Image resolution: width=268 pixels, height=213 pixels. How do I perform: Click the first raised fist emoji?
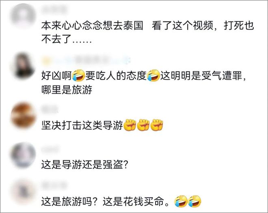pyautogui.click(x=130, y=125)
